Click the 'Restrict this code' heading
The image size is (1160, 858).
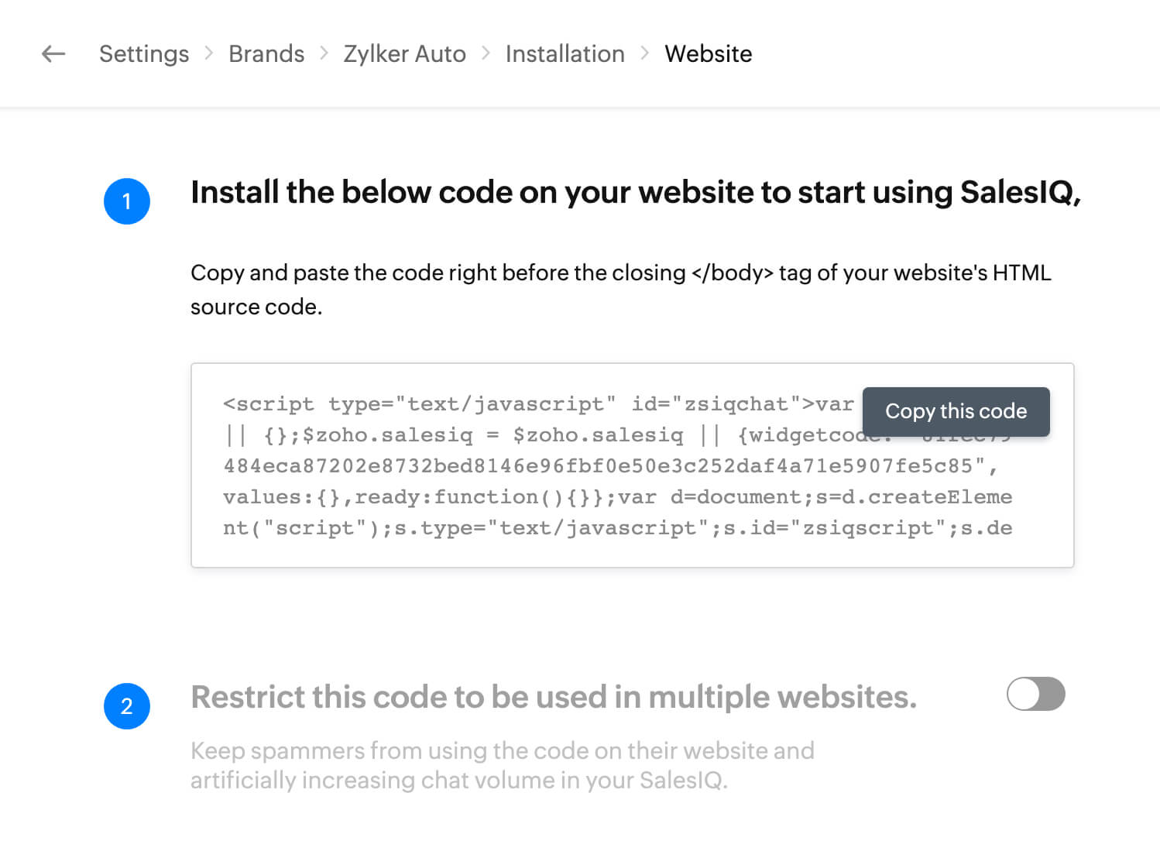tap(554, 697)
